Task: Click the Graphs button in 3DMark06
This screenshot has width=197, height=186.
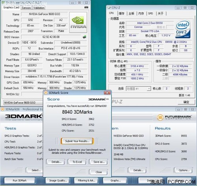Action: 115,180
